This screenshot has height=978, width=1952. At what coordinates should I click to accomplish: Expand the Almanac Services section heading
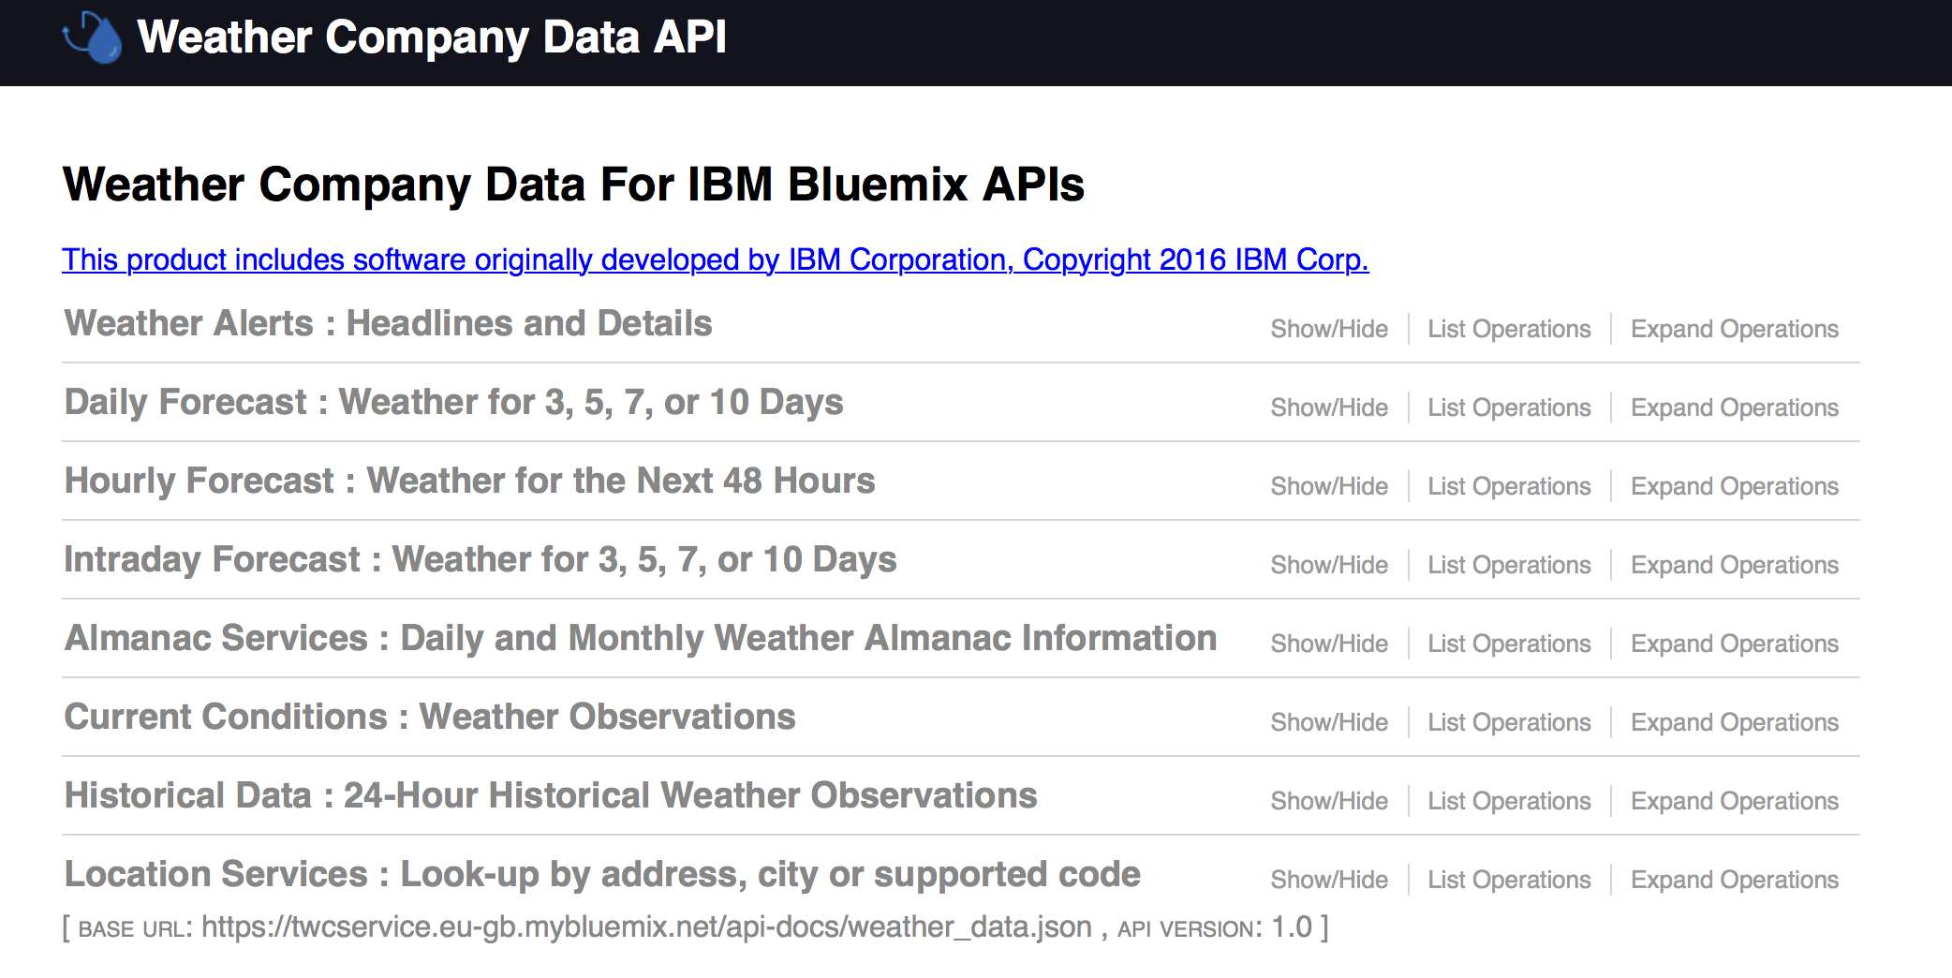point(641,638)
